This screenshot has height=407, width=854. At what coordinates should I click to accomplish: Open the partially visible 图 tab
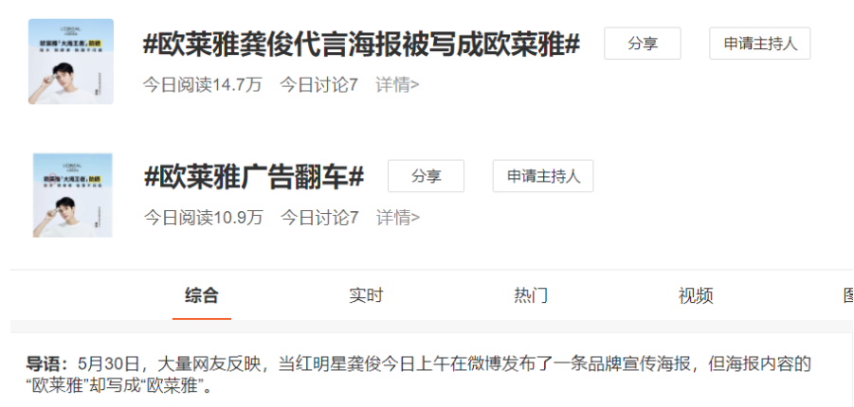(x=848, y=295)
